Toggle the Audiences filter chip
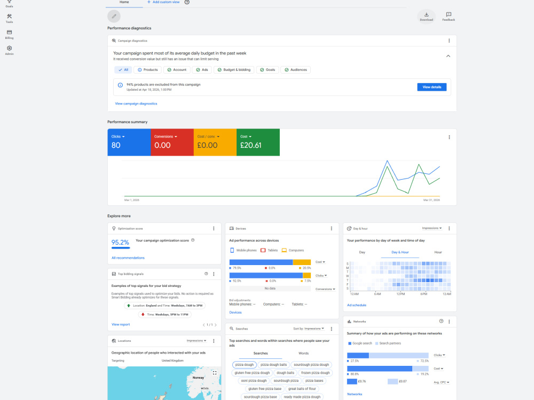This screenshot has width=534, height=400. (296, 70)
